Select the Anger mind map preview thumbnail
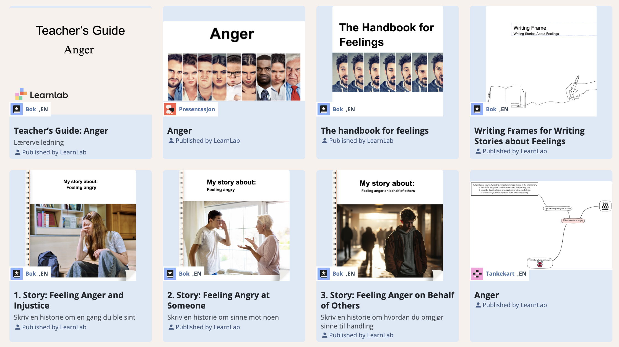Screen dimensions: 619x347 click(541, 226)
